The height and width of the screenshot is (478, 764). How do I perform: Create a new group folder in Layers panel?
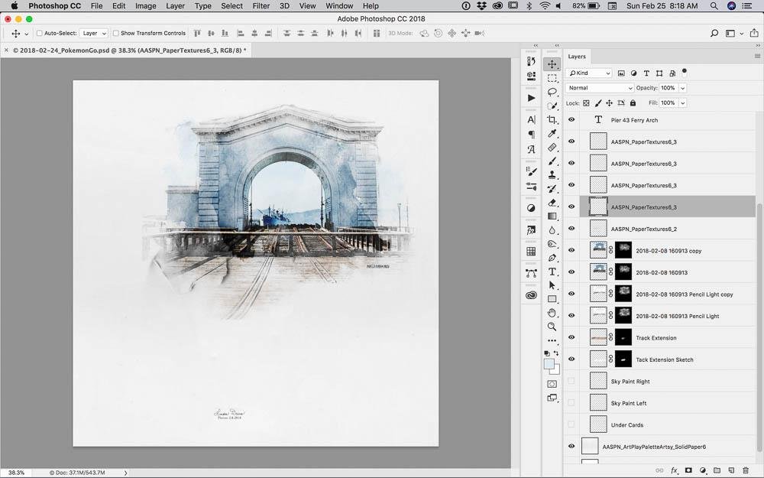pos(717,470)
